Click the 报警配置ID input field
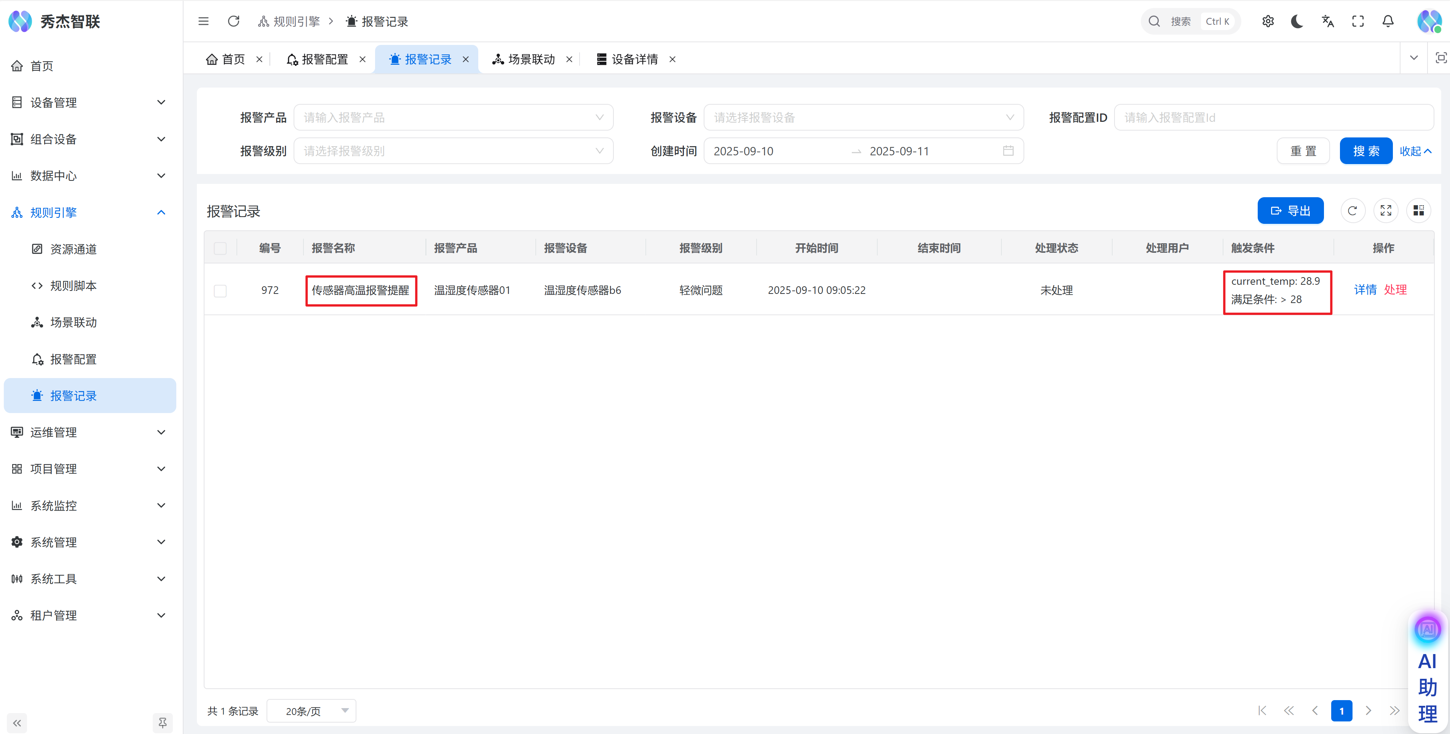This screenshot has width=1450, height=734. [1273, 117]
